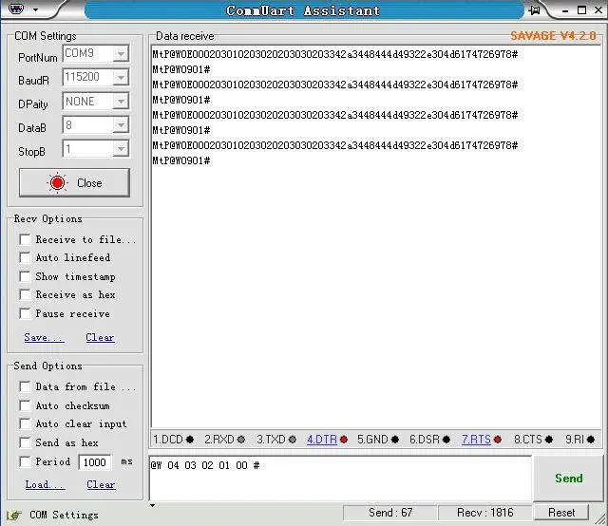The image size is (608, 526).
Task: Click the COM Settings icon in status bar
Action: click(x=14, y=516)
